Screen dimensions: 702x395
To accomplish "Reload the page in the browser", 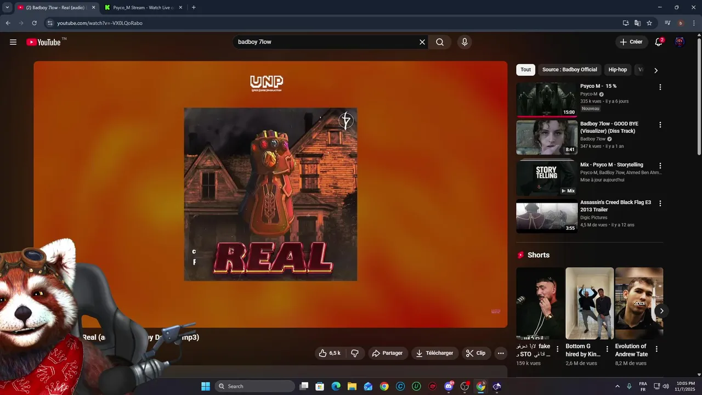I will click(34, 23).
